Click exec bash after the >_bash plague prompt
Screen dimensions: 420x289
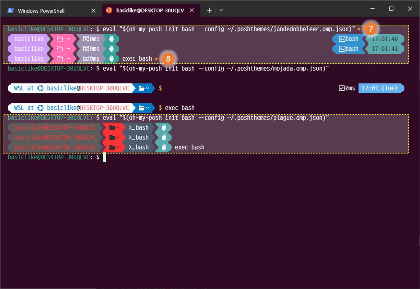[x=190, y=147]
